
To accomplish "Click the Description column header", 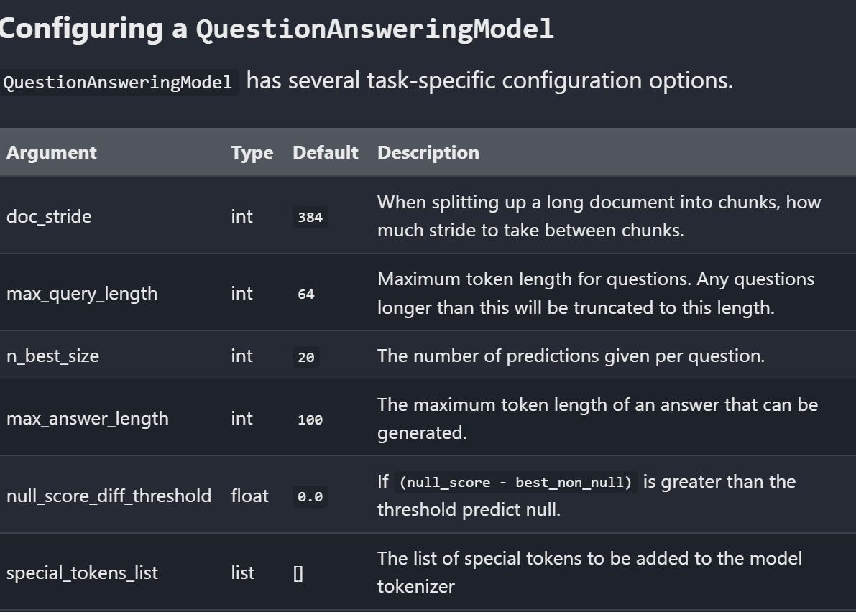I will pos(428,152).
